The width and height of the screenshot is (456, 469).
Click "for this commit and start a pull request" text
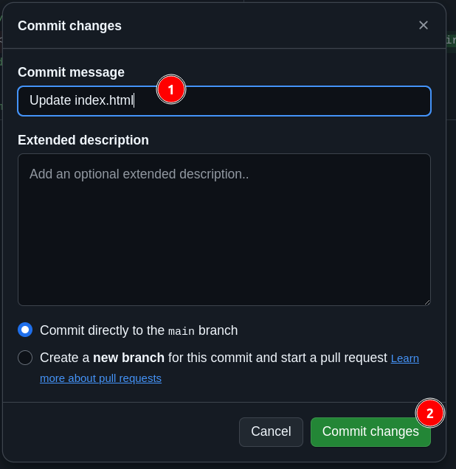click(277, 358)
